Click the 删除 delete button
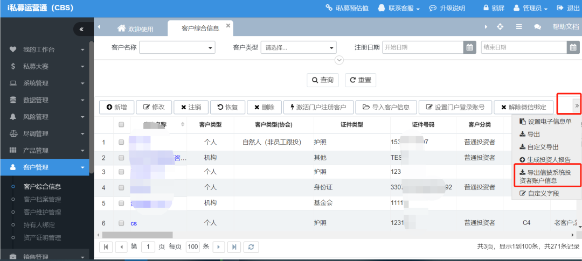The height and width of the screenshot is (261, 582). [x=264, y=107]
